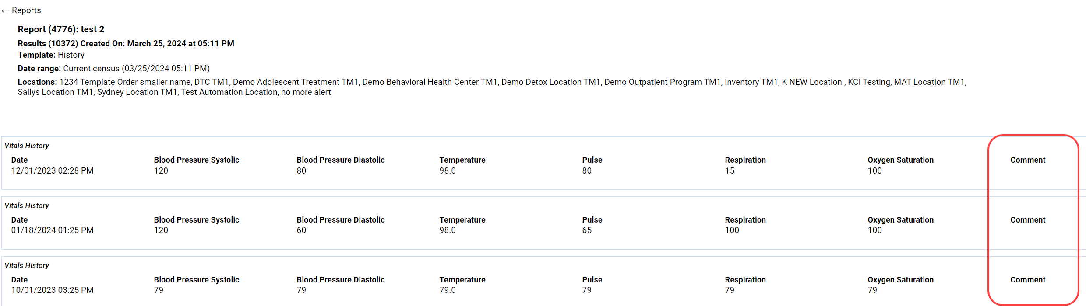
Task: Click the Temperature value 79.0
Action: tap(448, 290)
